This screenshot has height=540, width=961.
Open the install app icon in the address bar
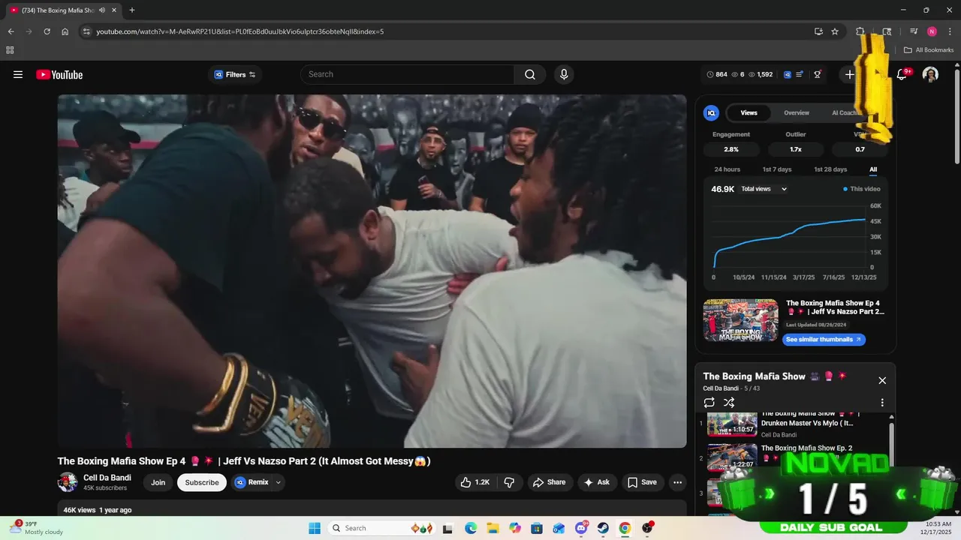(x=818, y=31)
